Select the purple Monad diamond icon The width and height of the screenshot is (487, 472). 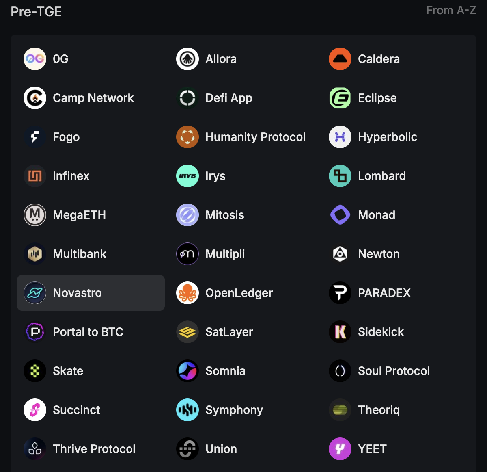340,215
